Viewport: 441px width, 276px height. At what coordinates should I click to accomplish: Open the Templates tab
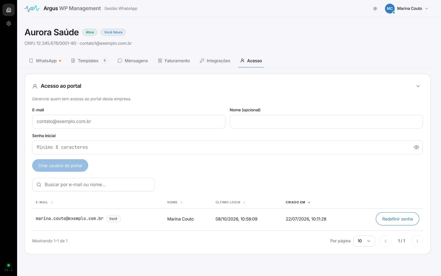click(x=89, y=61)
